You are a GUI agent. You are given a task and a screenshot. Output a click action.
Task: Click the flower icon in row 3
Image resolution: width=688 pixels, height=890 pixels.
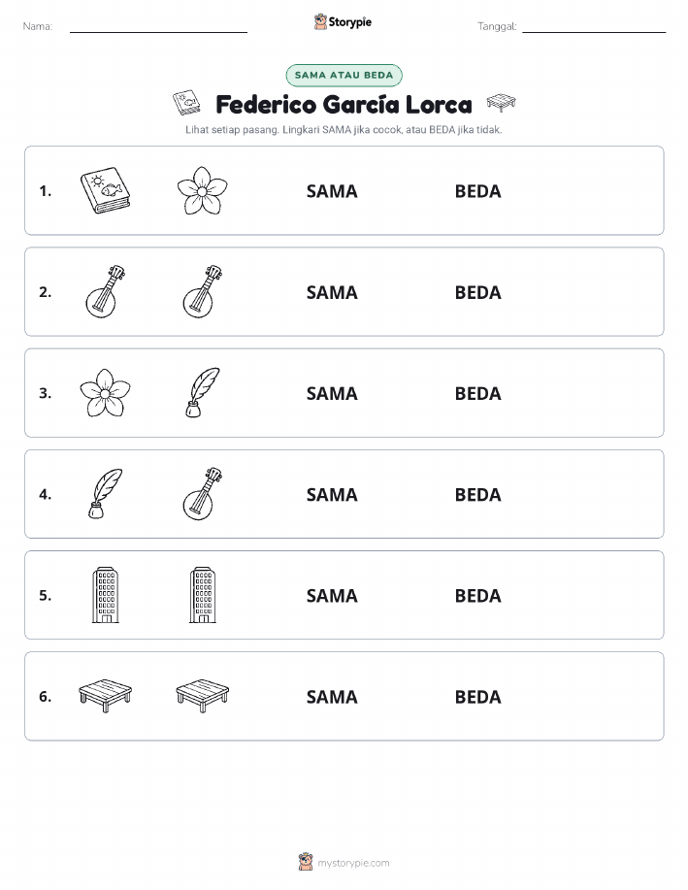pos(105,392)
